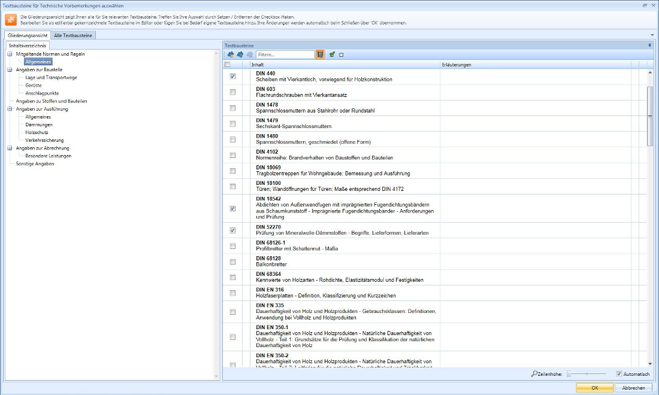The width and height of the screenshot is (659, 395).
Task: Switch to the Alle Textbausteine tab
Action: pyautogui.click(x=73, y=35)
